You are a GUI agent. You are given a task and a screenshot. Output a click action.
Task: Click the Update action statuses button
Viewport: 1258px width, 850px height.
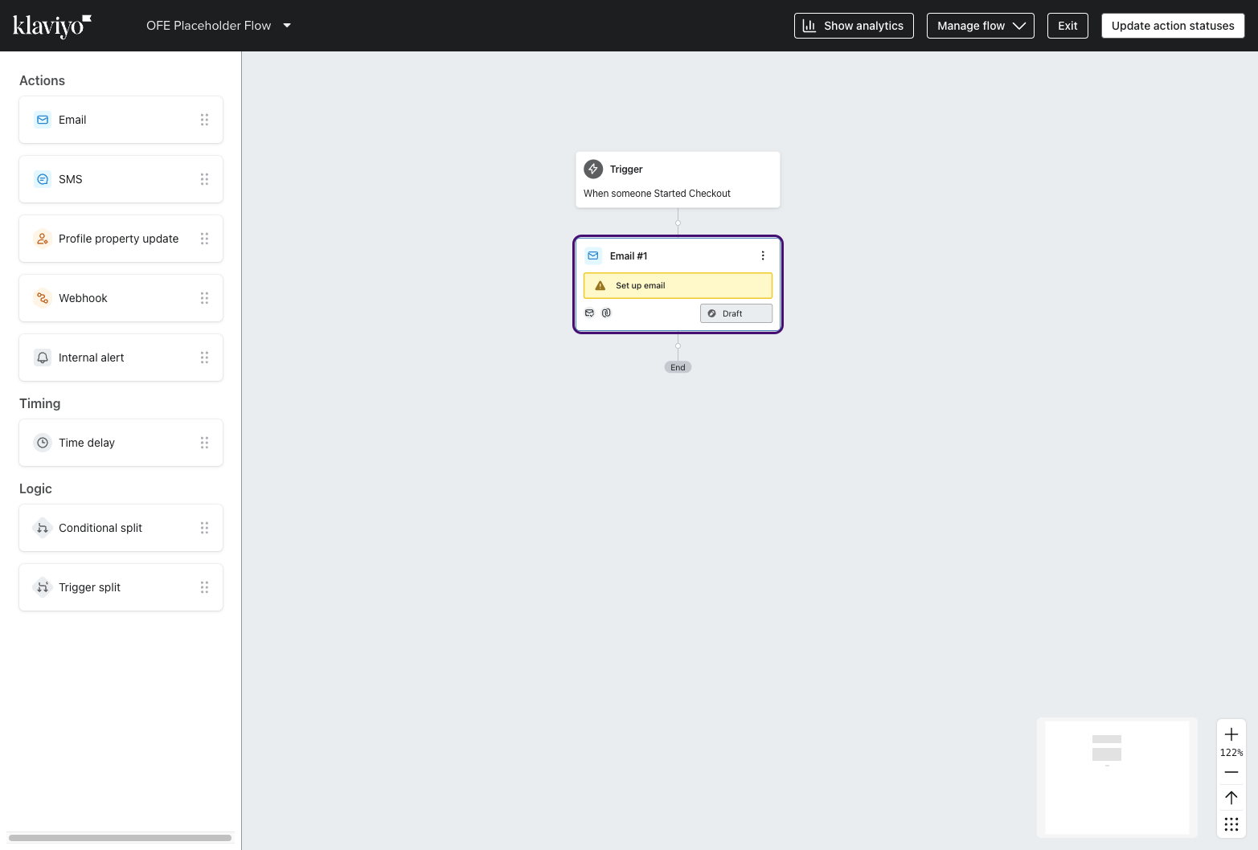click(x=1173, y=25)
